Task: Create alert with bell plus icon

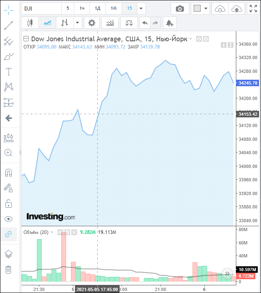Action: 170,23
